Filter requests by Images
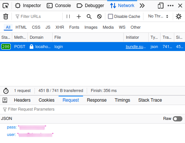The height and width of the screenshot is (143, 185). (x=91, y=27)
